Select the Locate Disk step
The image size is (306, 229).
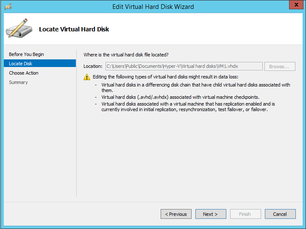(x=40, y=64)
